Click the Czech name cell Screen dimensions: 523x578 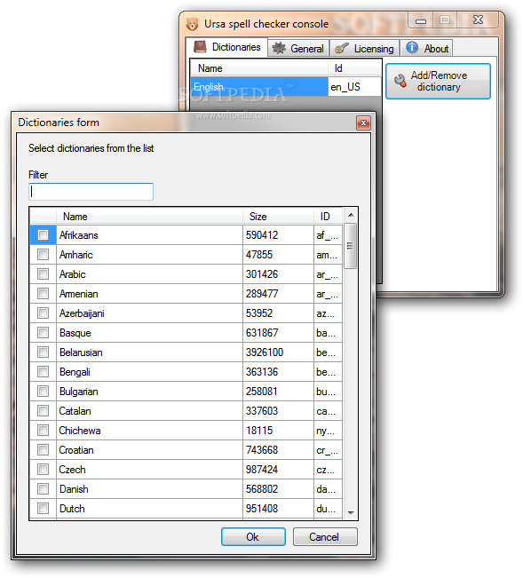[x=149, y=470]
